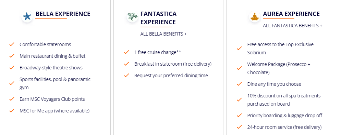Select the Aurea Experience heading
The height and width of the screenshot is (135, 342).
[x=291, y=14]
